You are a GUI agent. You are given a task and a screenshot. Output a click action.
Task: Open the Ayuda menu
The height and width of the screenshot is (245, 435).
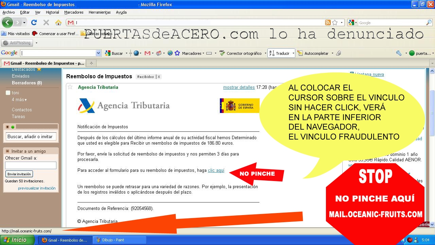(121, 12)
